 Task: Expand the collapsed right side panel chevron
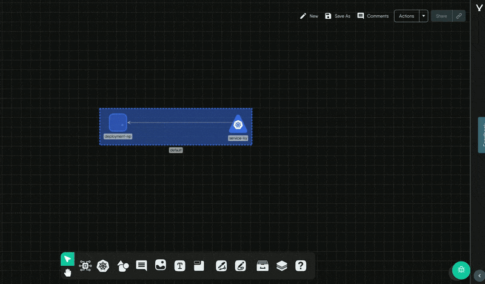[x=479, y=275]
